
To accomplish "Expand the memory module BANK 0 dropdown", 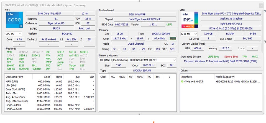I will click(138, 60).
